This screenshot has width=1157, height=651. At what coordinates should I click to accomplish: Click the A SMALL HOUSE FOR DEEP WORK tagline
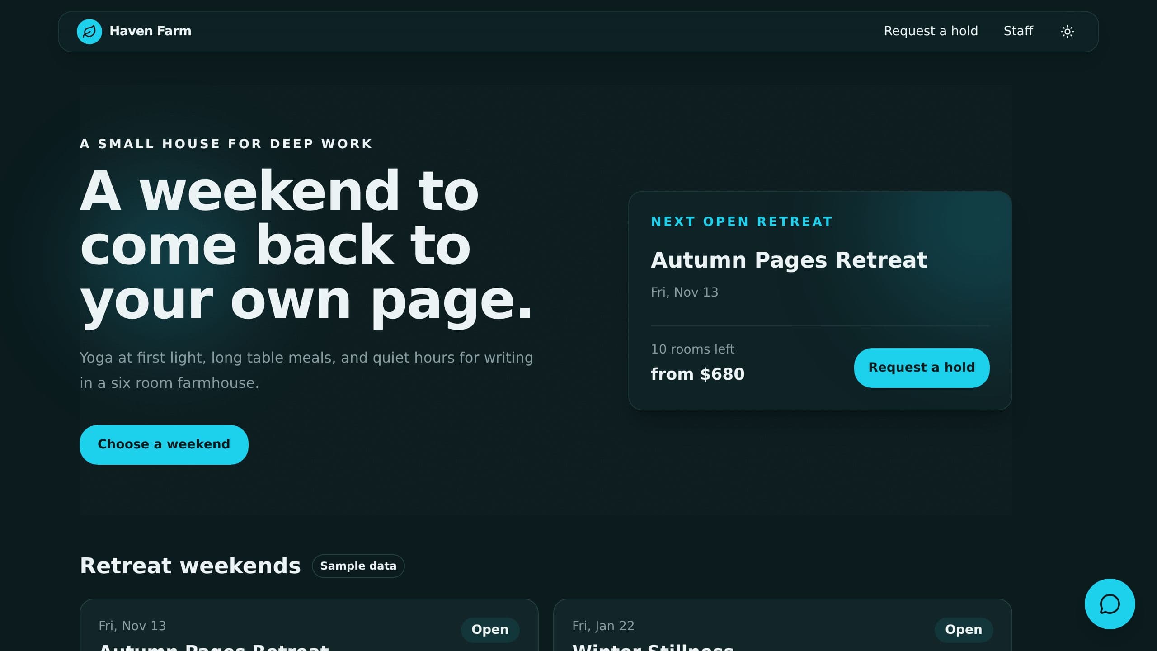226,144
